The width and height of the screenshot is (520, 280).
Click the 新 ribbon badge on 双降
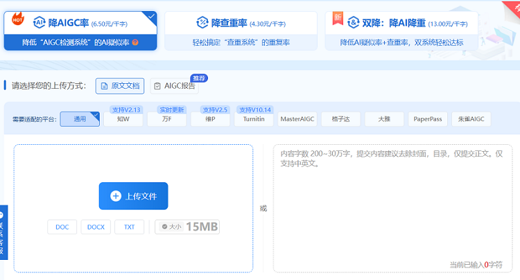338,18
